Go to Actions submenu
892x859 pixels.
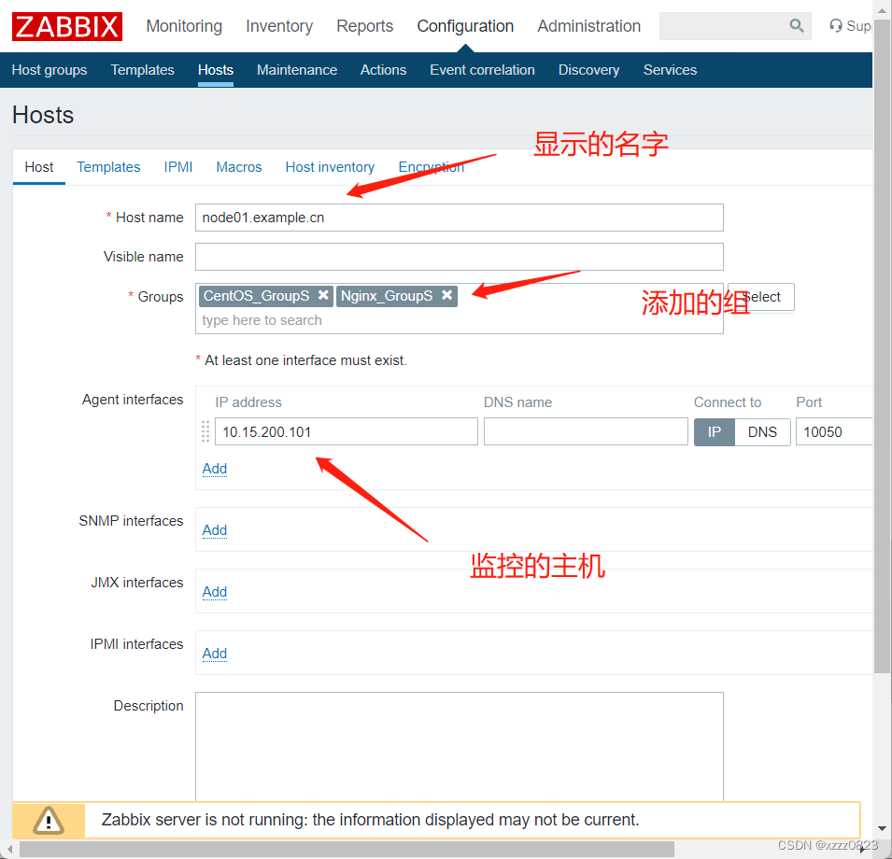coord(384,70)
